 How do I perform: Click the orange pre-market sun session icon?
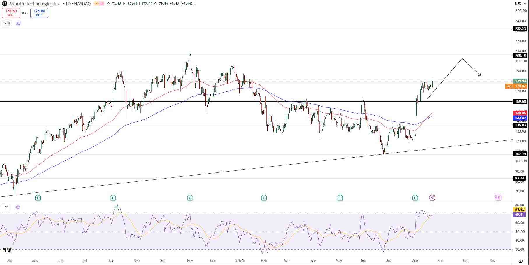[96, 3]
